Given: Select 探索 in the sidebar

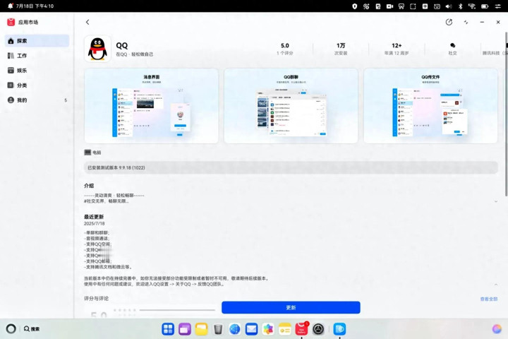Looking at the screenshot, I should coord(37,41).
